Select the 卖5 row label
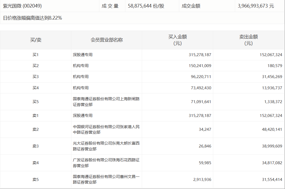The width and height of the screenshot is (285, 189). tap(36, 180)
